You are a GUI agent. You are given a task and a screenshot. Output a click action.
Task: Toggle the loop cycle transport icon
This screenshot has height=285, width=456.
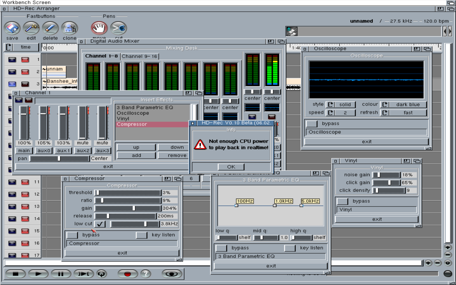pyautogui.click(x=102, y=274)
